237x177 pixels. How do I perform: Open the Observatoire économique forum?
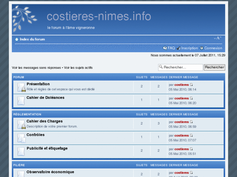pos(50,172)
